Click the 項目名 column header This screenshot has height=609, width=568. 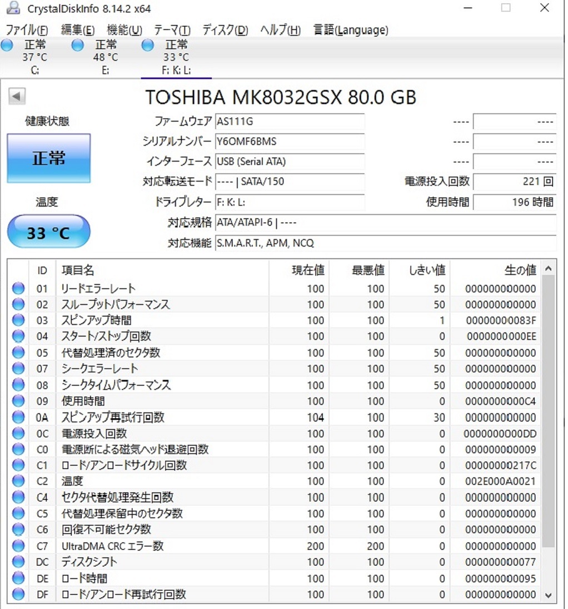pos(162,270)
